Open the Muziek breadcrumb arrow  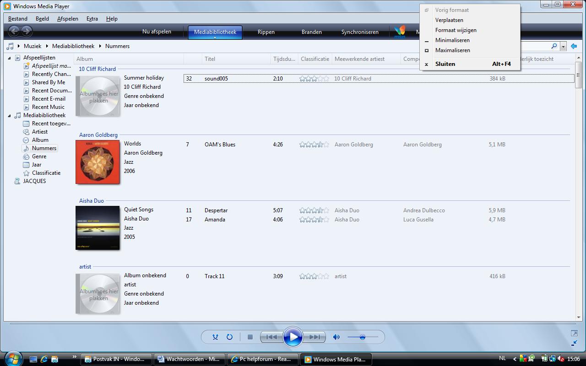[x=19, y=46]
